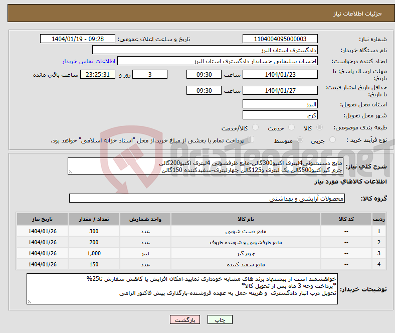Click the شماره نیاز number field
The image size is (395, 333).
click(x=280, y=39)
